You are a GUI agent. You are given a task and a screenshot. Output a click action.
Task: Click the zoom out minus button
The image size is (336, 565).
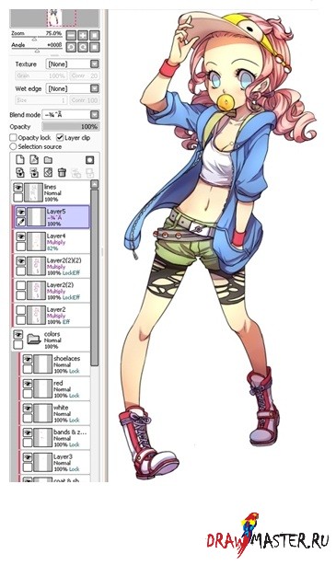[x=72, y=35]
